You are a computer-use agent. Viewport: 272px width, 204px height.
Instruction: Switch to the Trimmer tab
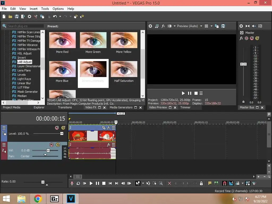tap(185, 107)
